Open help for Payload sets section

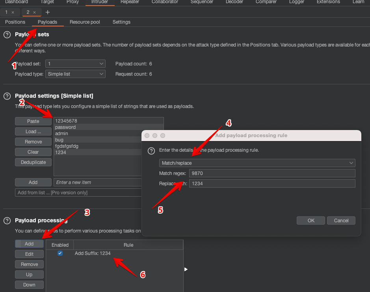(x=7, y=35)
